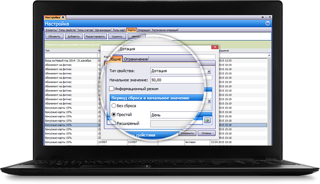Screen dimensions: 320x184
Task: Enable the Информационный режим checkbox
Action: (x=111, y=88)
